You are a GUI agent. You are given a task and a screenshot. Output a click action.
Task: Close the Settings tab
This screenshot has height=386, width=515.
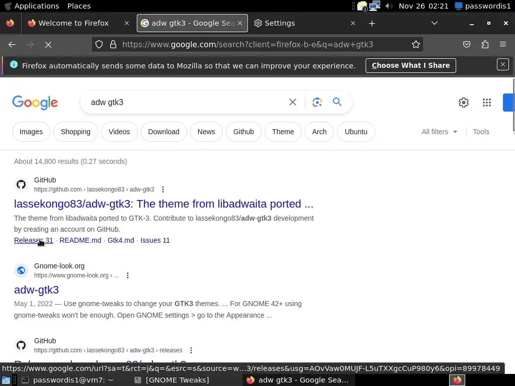click(353, 23)
